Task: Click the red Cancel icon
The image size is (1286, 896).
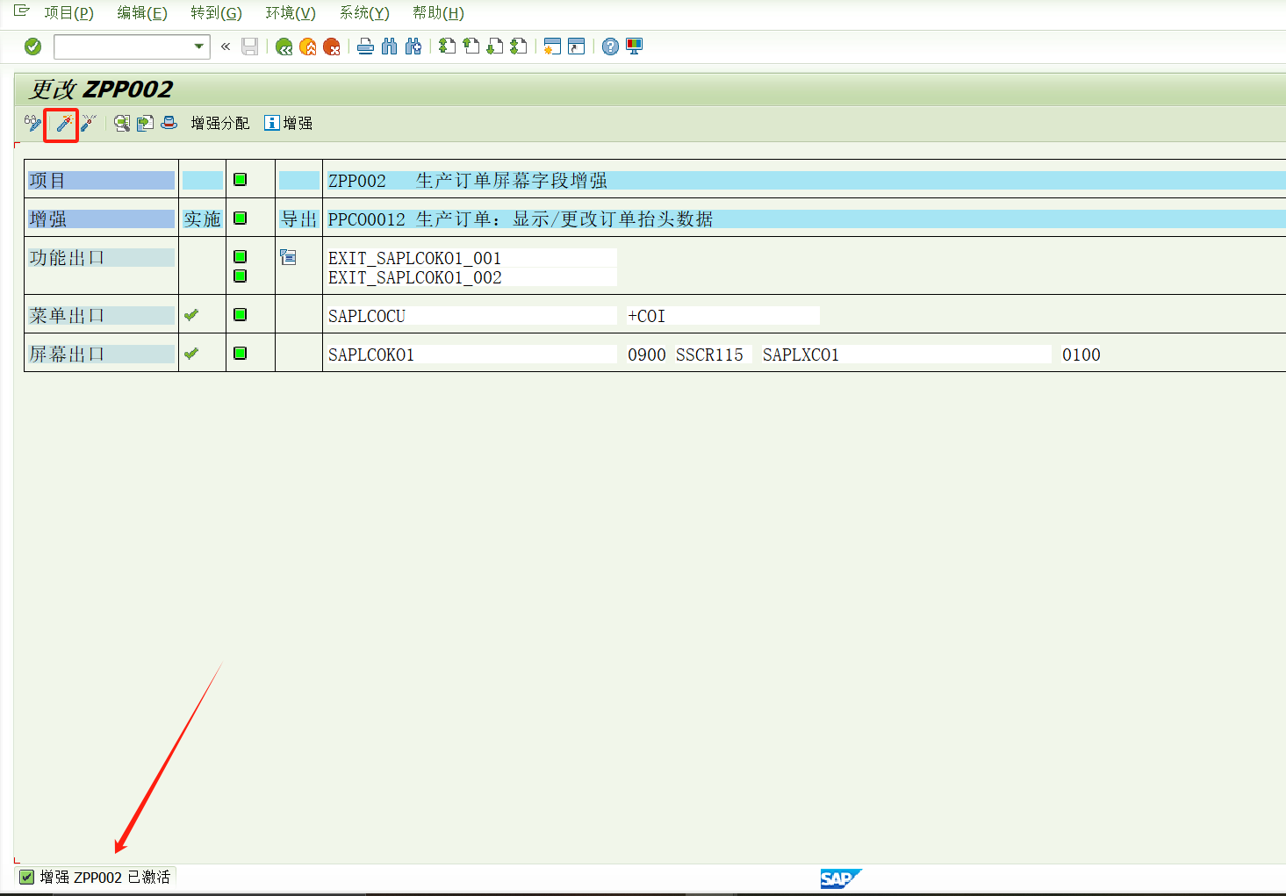Action: 331,47
